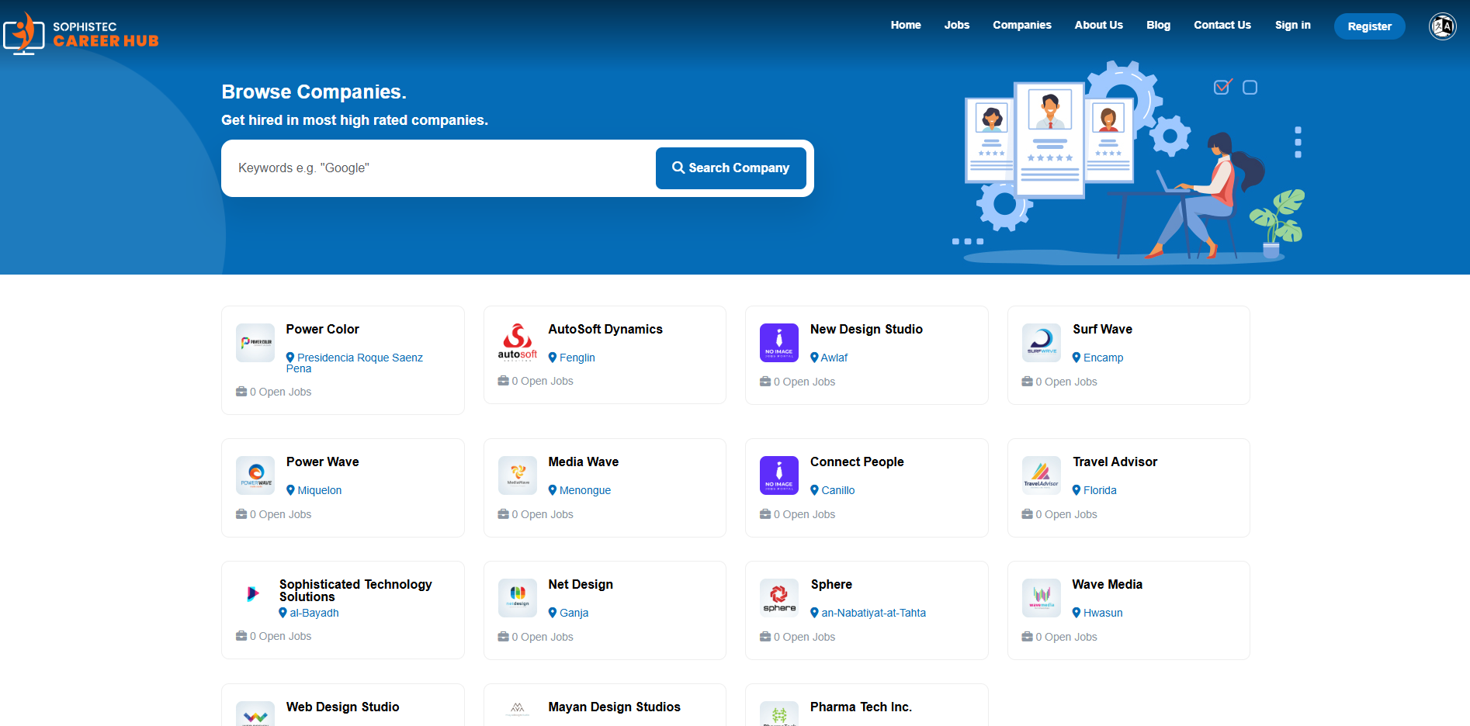The width and height of the screenshot is (1470, 726).
Task: Click the Surf Wave company logo
Action: coord(1042,343)
